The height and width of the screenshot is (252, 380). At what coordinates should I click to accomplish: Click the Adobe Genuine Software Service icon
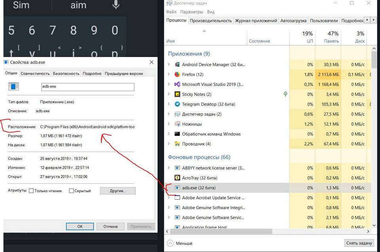click(177, 218)
